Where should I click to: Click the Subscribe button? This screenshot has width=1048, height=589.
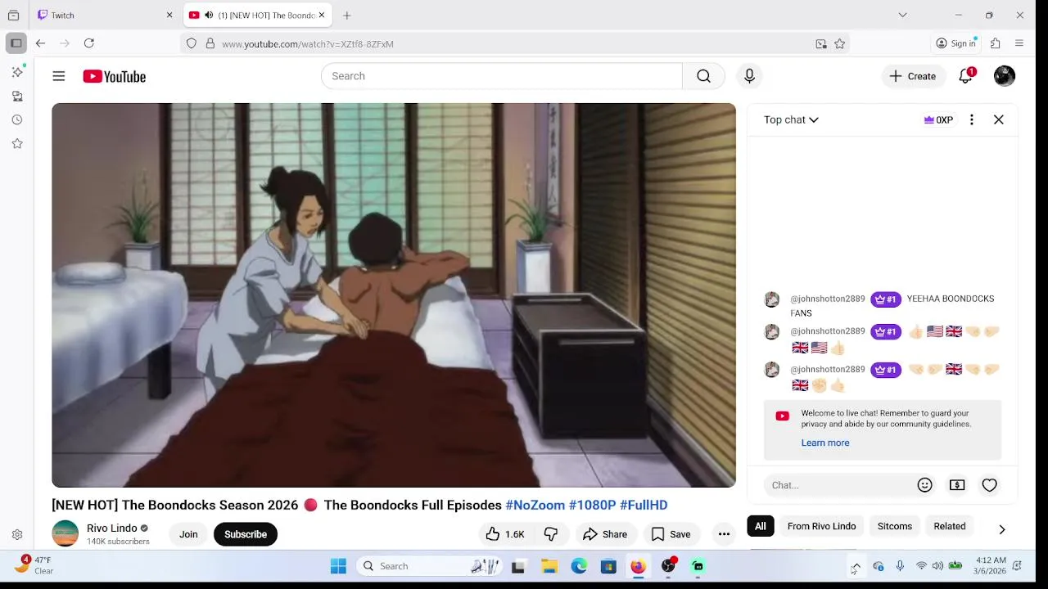coord(246,534)
